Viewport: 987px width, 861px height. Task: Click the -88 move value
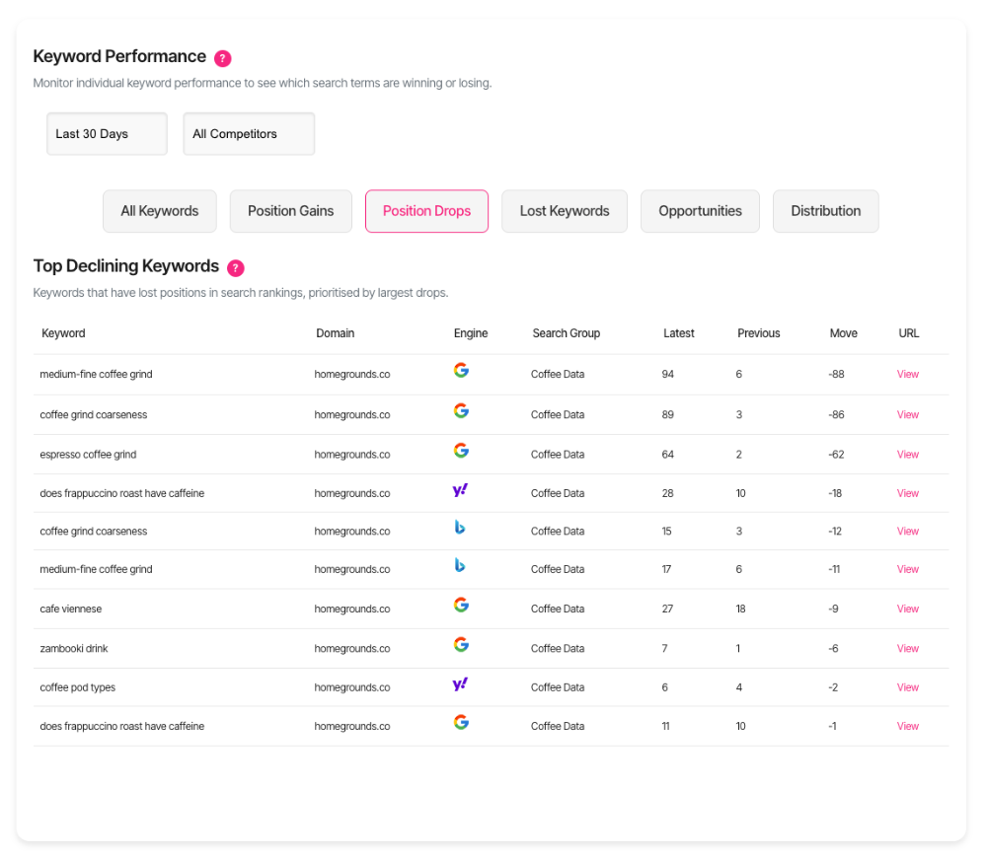click(836, 374)
